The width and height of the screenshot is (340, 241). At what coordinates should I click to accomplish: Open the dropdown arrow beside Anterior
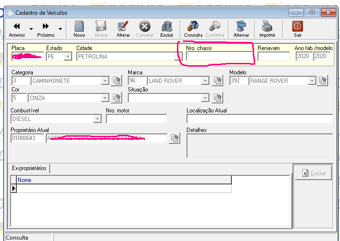[x=31, y=29]
